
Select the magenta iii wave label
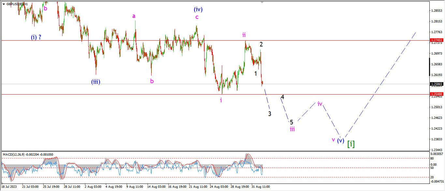[x=293, y=129]
